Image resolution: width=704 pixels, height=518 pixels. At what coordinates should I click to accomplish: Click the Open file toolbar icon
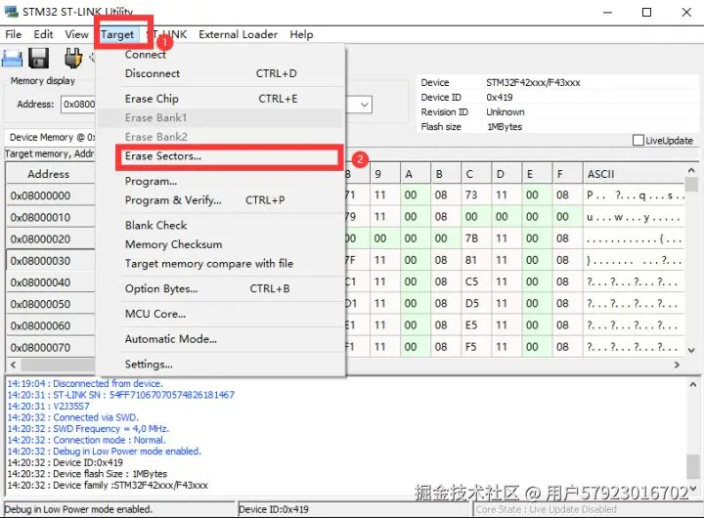click(x=12, y=59)
